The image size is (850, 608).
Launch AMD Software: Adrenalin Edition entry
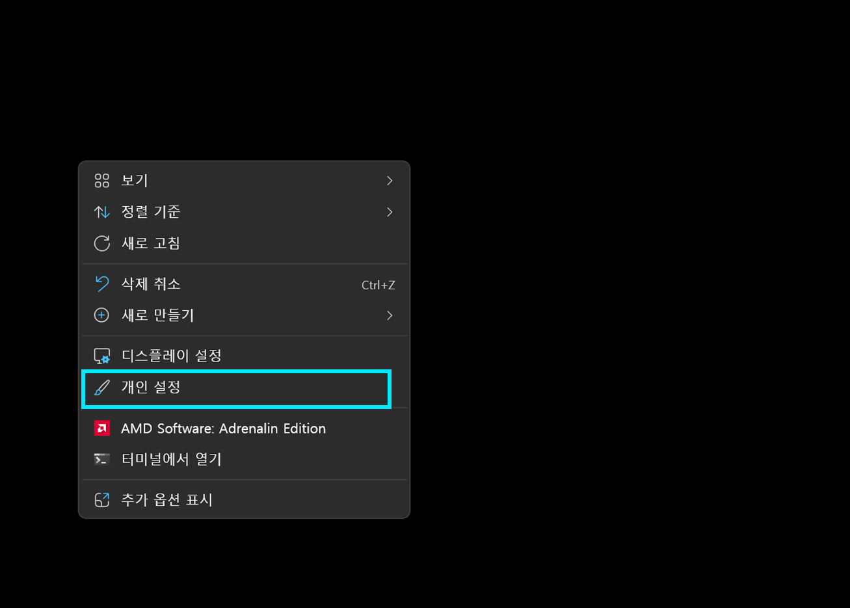(245, 428)
